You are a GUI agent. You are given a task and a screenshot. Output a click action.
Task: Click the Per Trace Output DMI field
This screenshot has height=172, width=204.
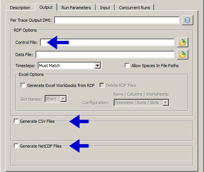pyautogui.click(x=117, y=20)
